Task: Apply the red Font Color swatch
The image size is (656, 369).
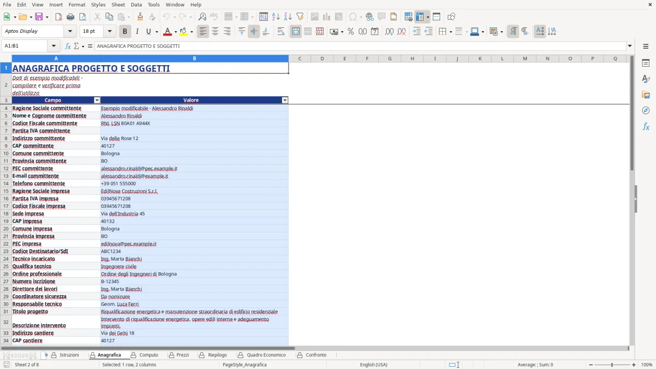Action: click(x=167, y=32)
